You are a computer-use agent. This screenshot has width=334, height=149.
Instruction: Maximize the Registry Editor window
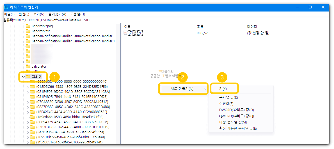point(310,7)
